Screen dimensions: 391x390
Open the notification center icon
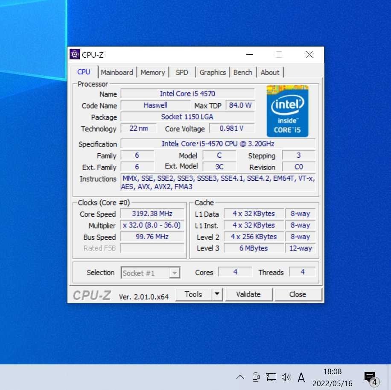pyautogui.click(x=371, y=378)
